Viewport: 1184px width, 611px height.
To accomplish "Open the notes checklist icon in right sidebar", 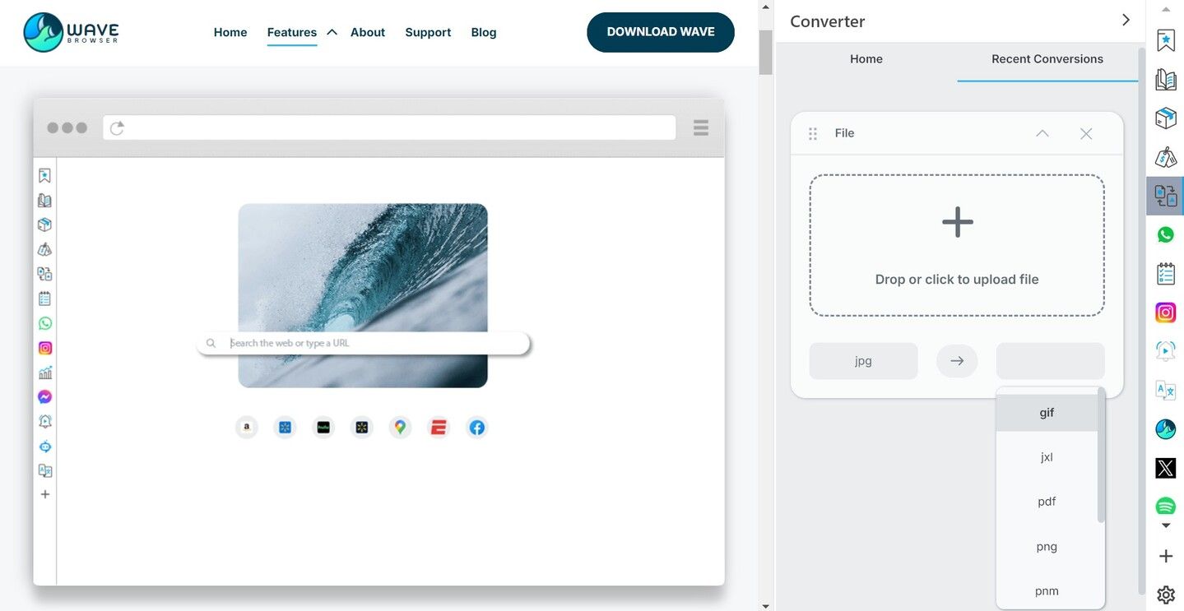I will point(1165,274).
